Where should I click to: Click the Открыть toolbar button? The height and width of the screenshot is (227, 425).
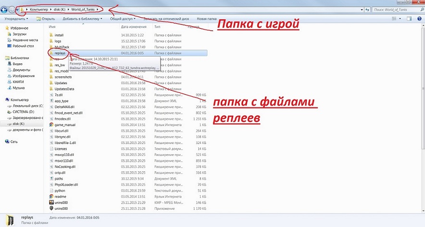pyautogui.click(x=46, y=19)
